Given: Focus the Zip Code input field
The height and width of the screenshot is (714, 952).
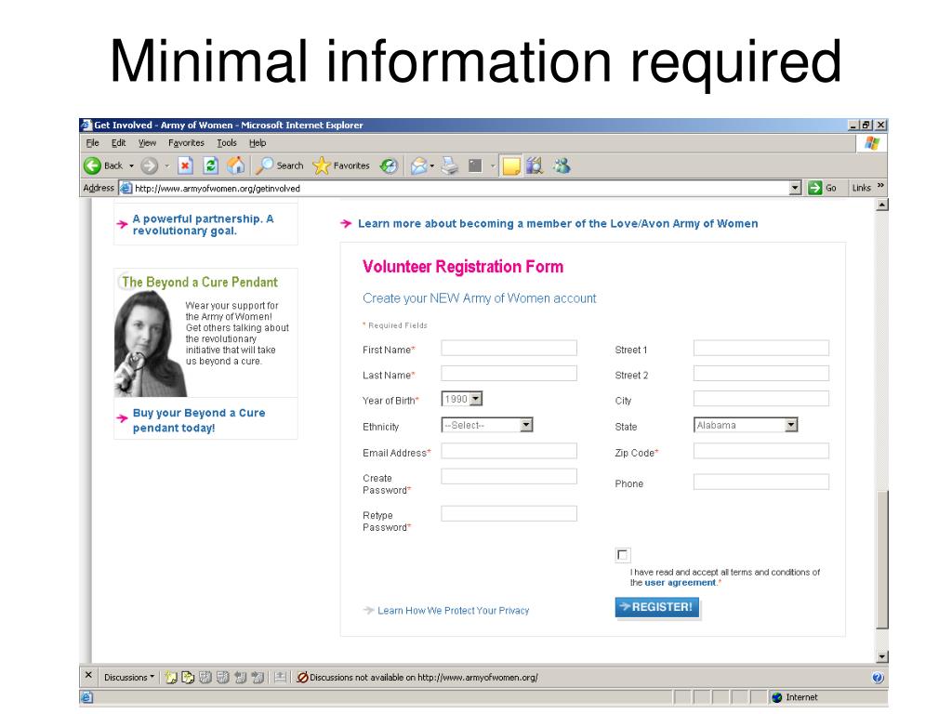Looking at the screenshot, I should click(x=760, y=451).
